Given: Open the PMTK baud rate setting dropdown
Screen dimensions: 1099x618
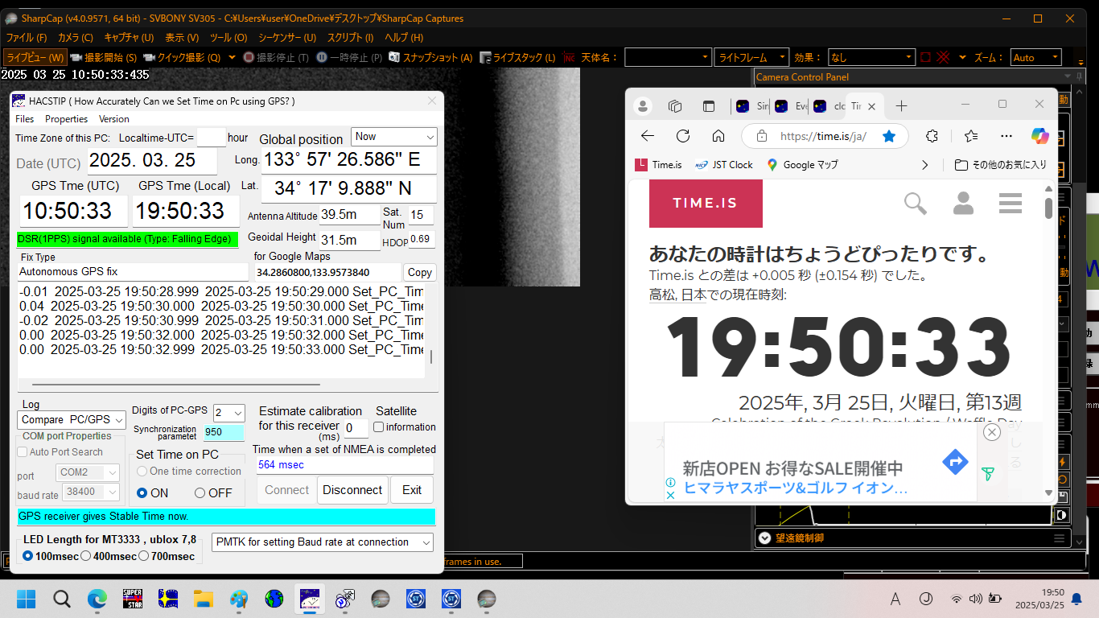Looking at the screenshot, I should (322, 542).
